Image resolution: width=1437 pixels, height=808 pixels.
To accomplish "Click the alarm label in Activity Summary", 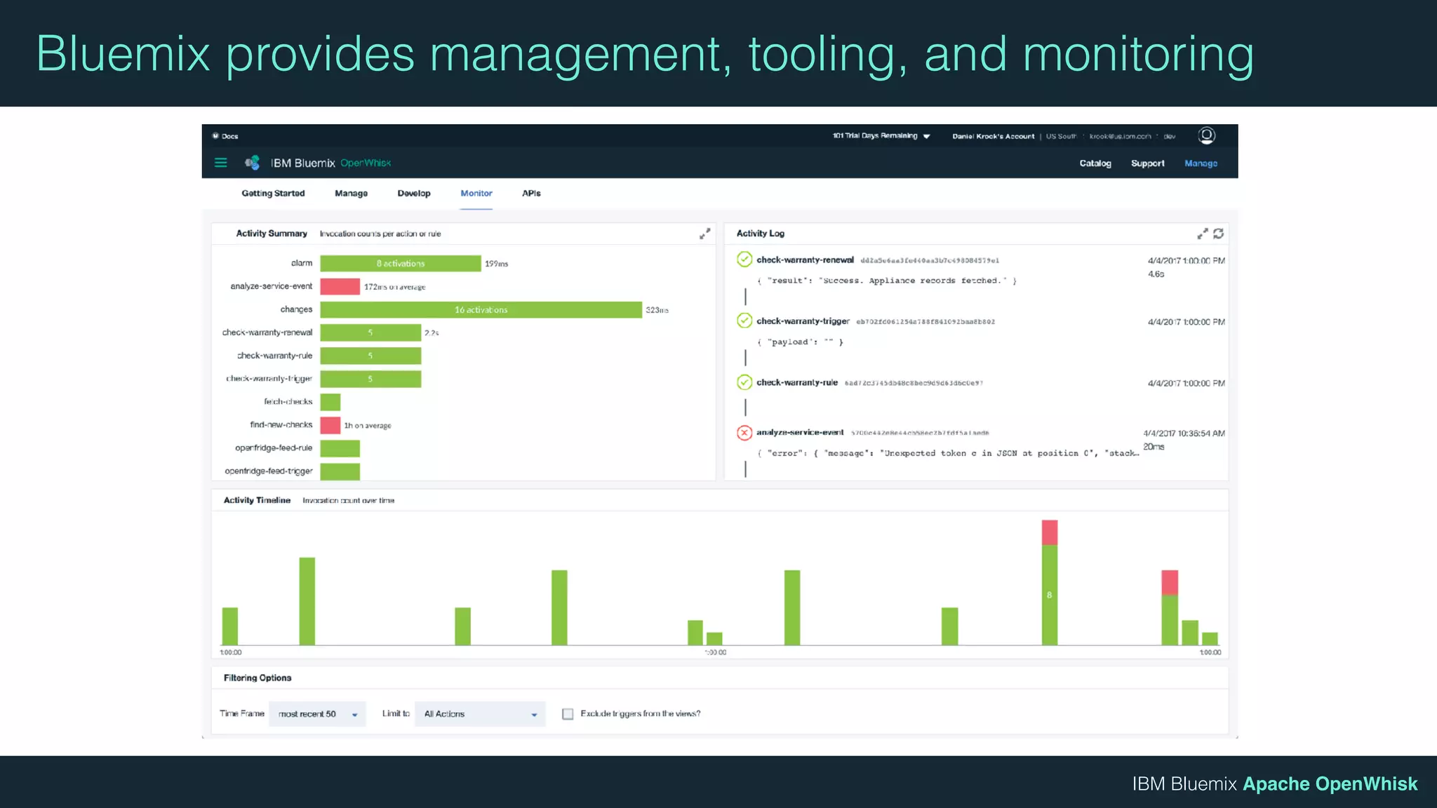I will [302, 264].
